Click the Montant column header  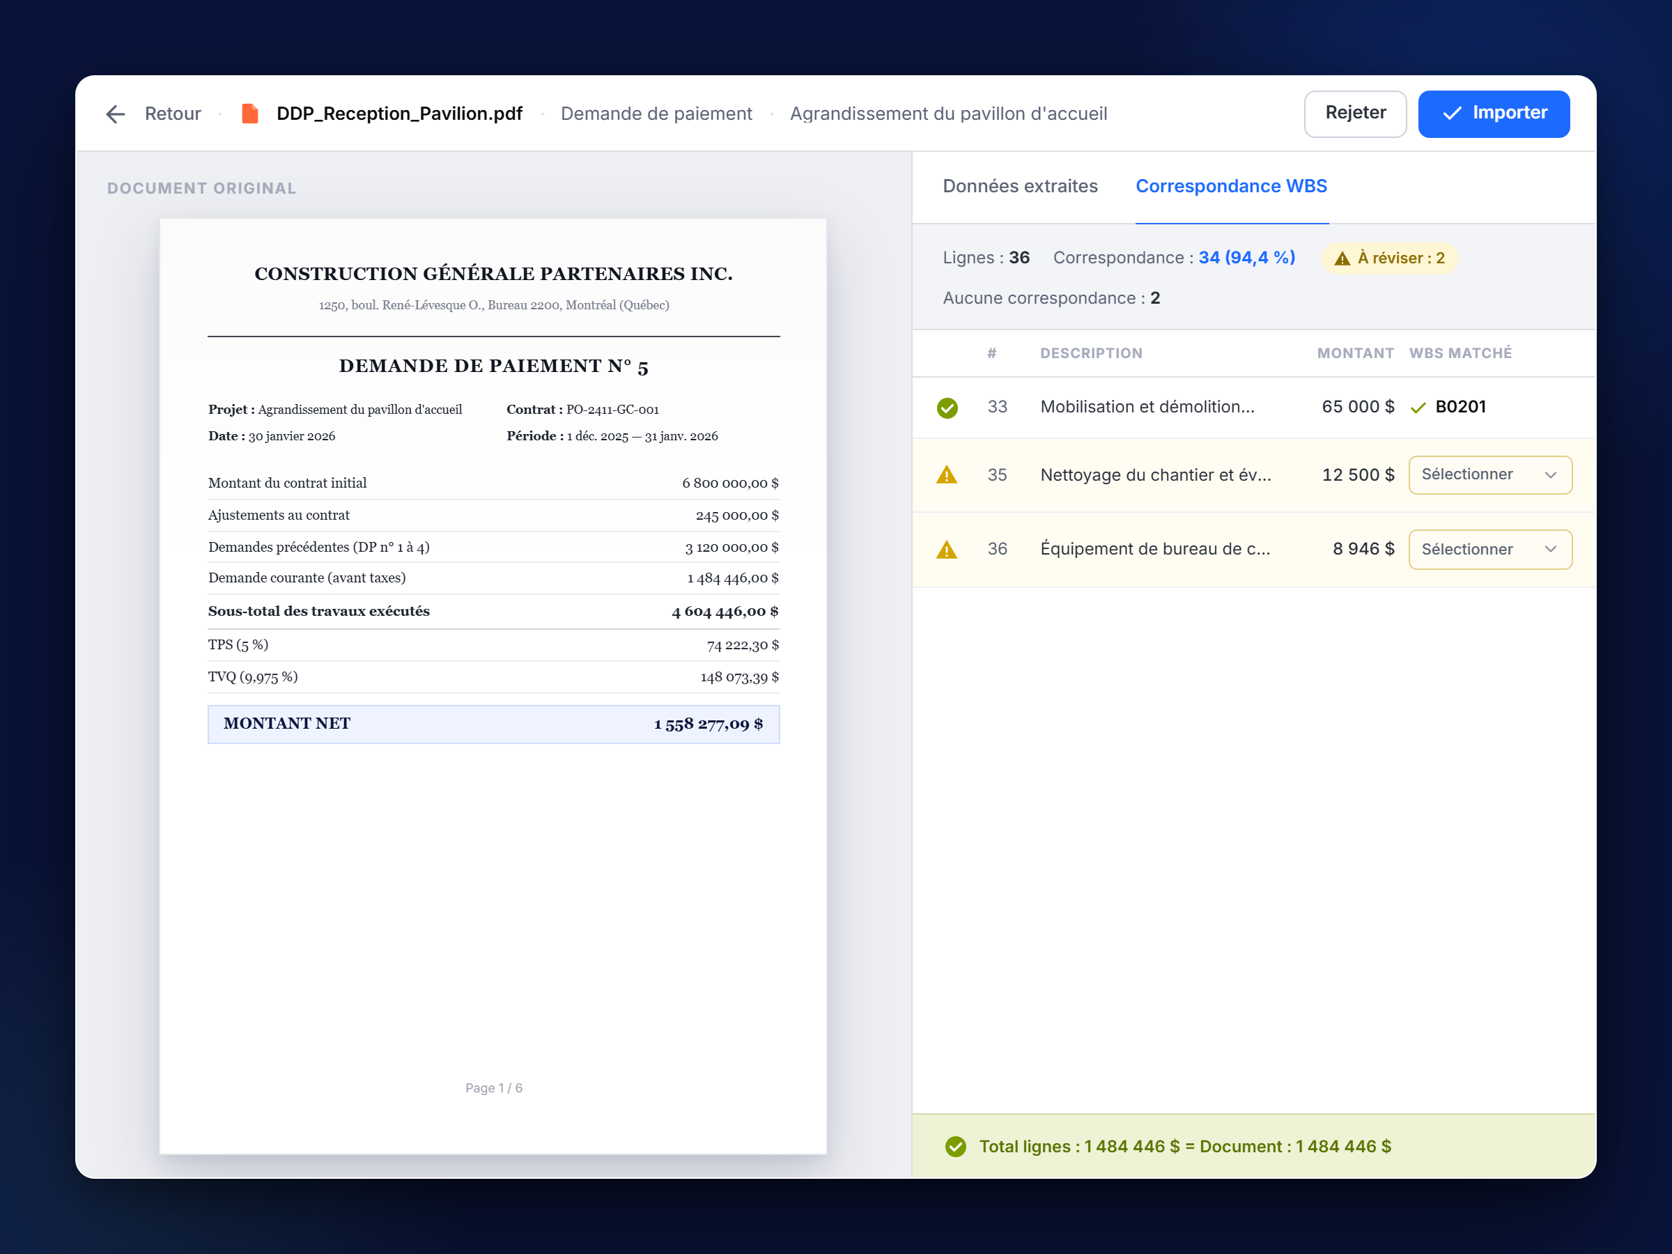(x=1355, y=353)
